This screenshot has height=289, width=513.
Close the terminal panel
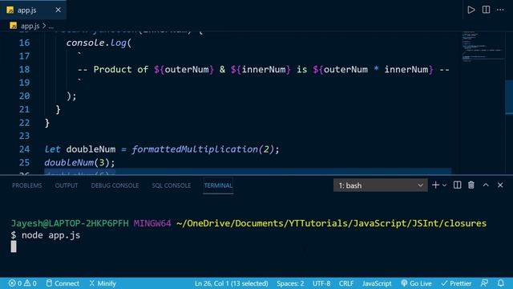tap(500, 185)
